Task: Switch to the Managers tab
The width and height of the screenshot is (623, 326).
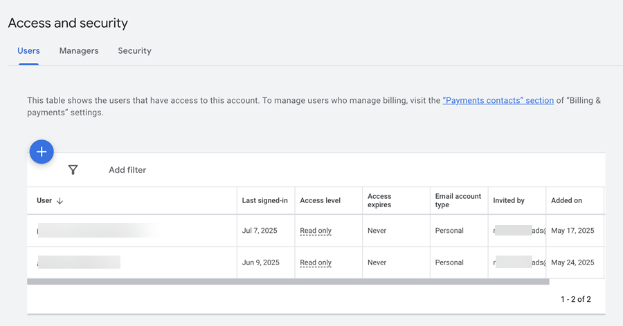Action: point(79,50)
